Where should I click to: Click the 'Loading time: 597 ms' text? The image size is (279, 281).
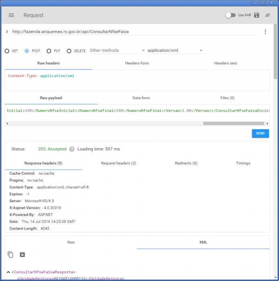(98, 149)
